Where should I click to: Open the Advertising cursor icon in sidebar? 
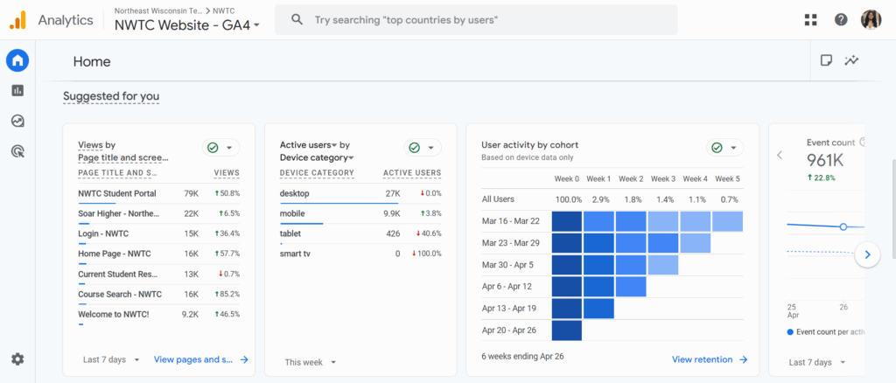pos(17,151)
